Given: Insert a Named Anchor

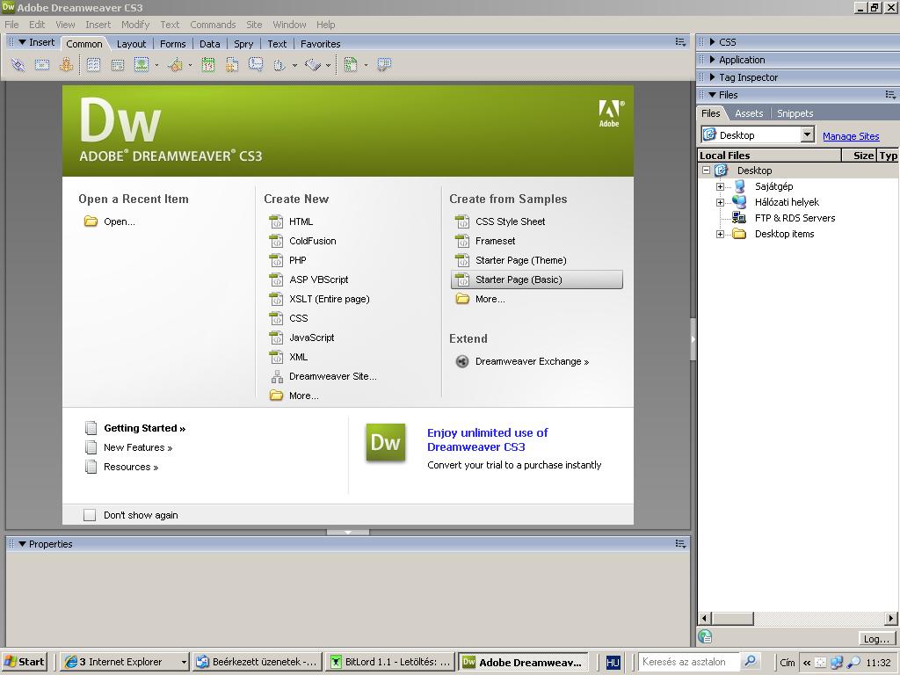Looking at the screenshot, I should (x=66, y=64).
